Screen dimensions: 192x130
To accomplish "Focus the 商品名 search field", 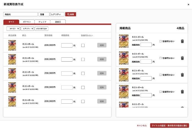I will pyautogui.click(x=20, y=14).
